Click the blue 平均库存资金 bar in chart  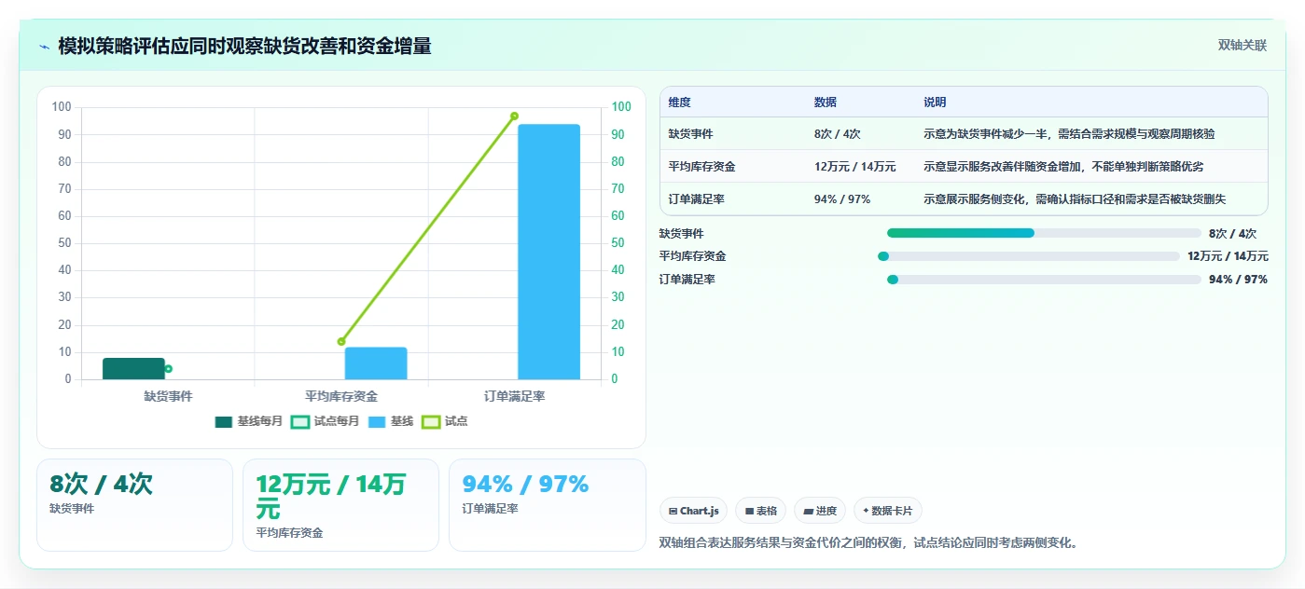click(x=376, y=363)
